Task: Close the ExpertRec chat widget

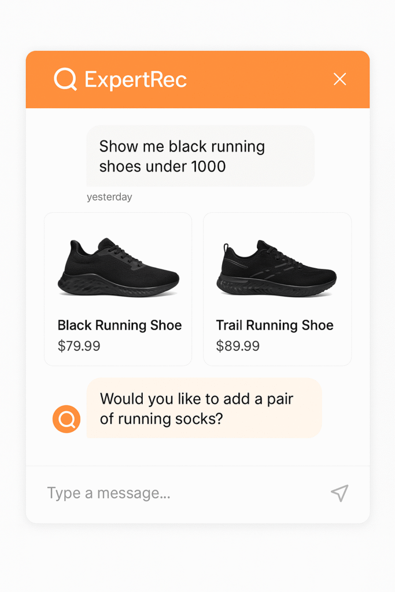Action: click(340, 80)
